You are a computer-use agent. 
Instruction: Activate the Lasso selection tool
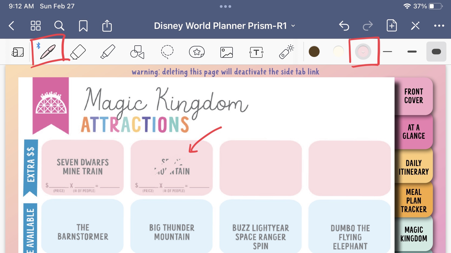tap(167, 52)
